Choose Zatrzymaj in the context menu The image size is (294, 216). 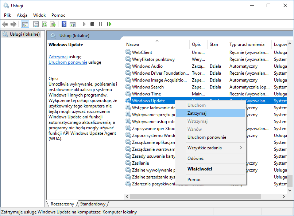point(210,113)
